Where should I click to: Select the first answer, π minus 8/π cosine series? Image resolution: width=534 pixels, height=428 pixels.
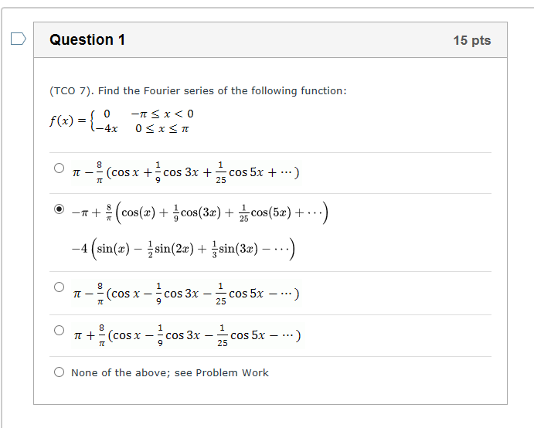point(59,168)
